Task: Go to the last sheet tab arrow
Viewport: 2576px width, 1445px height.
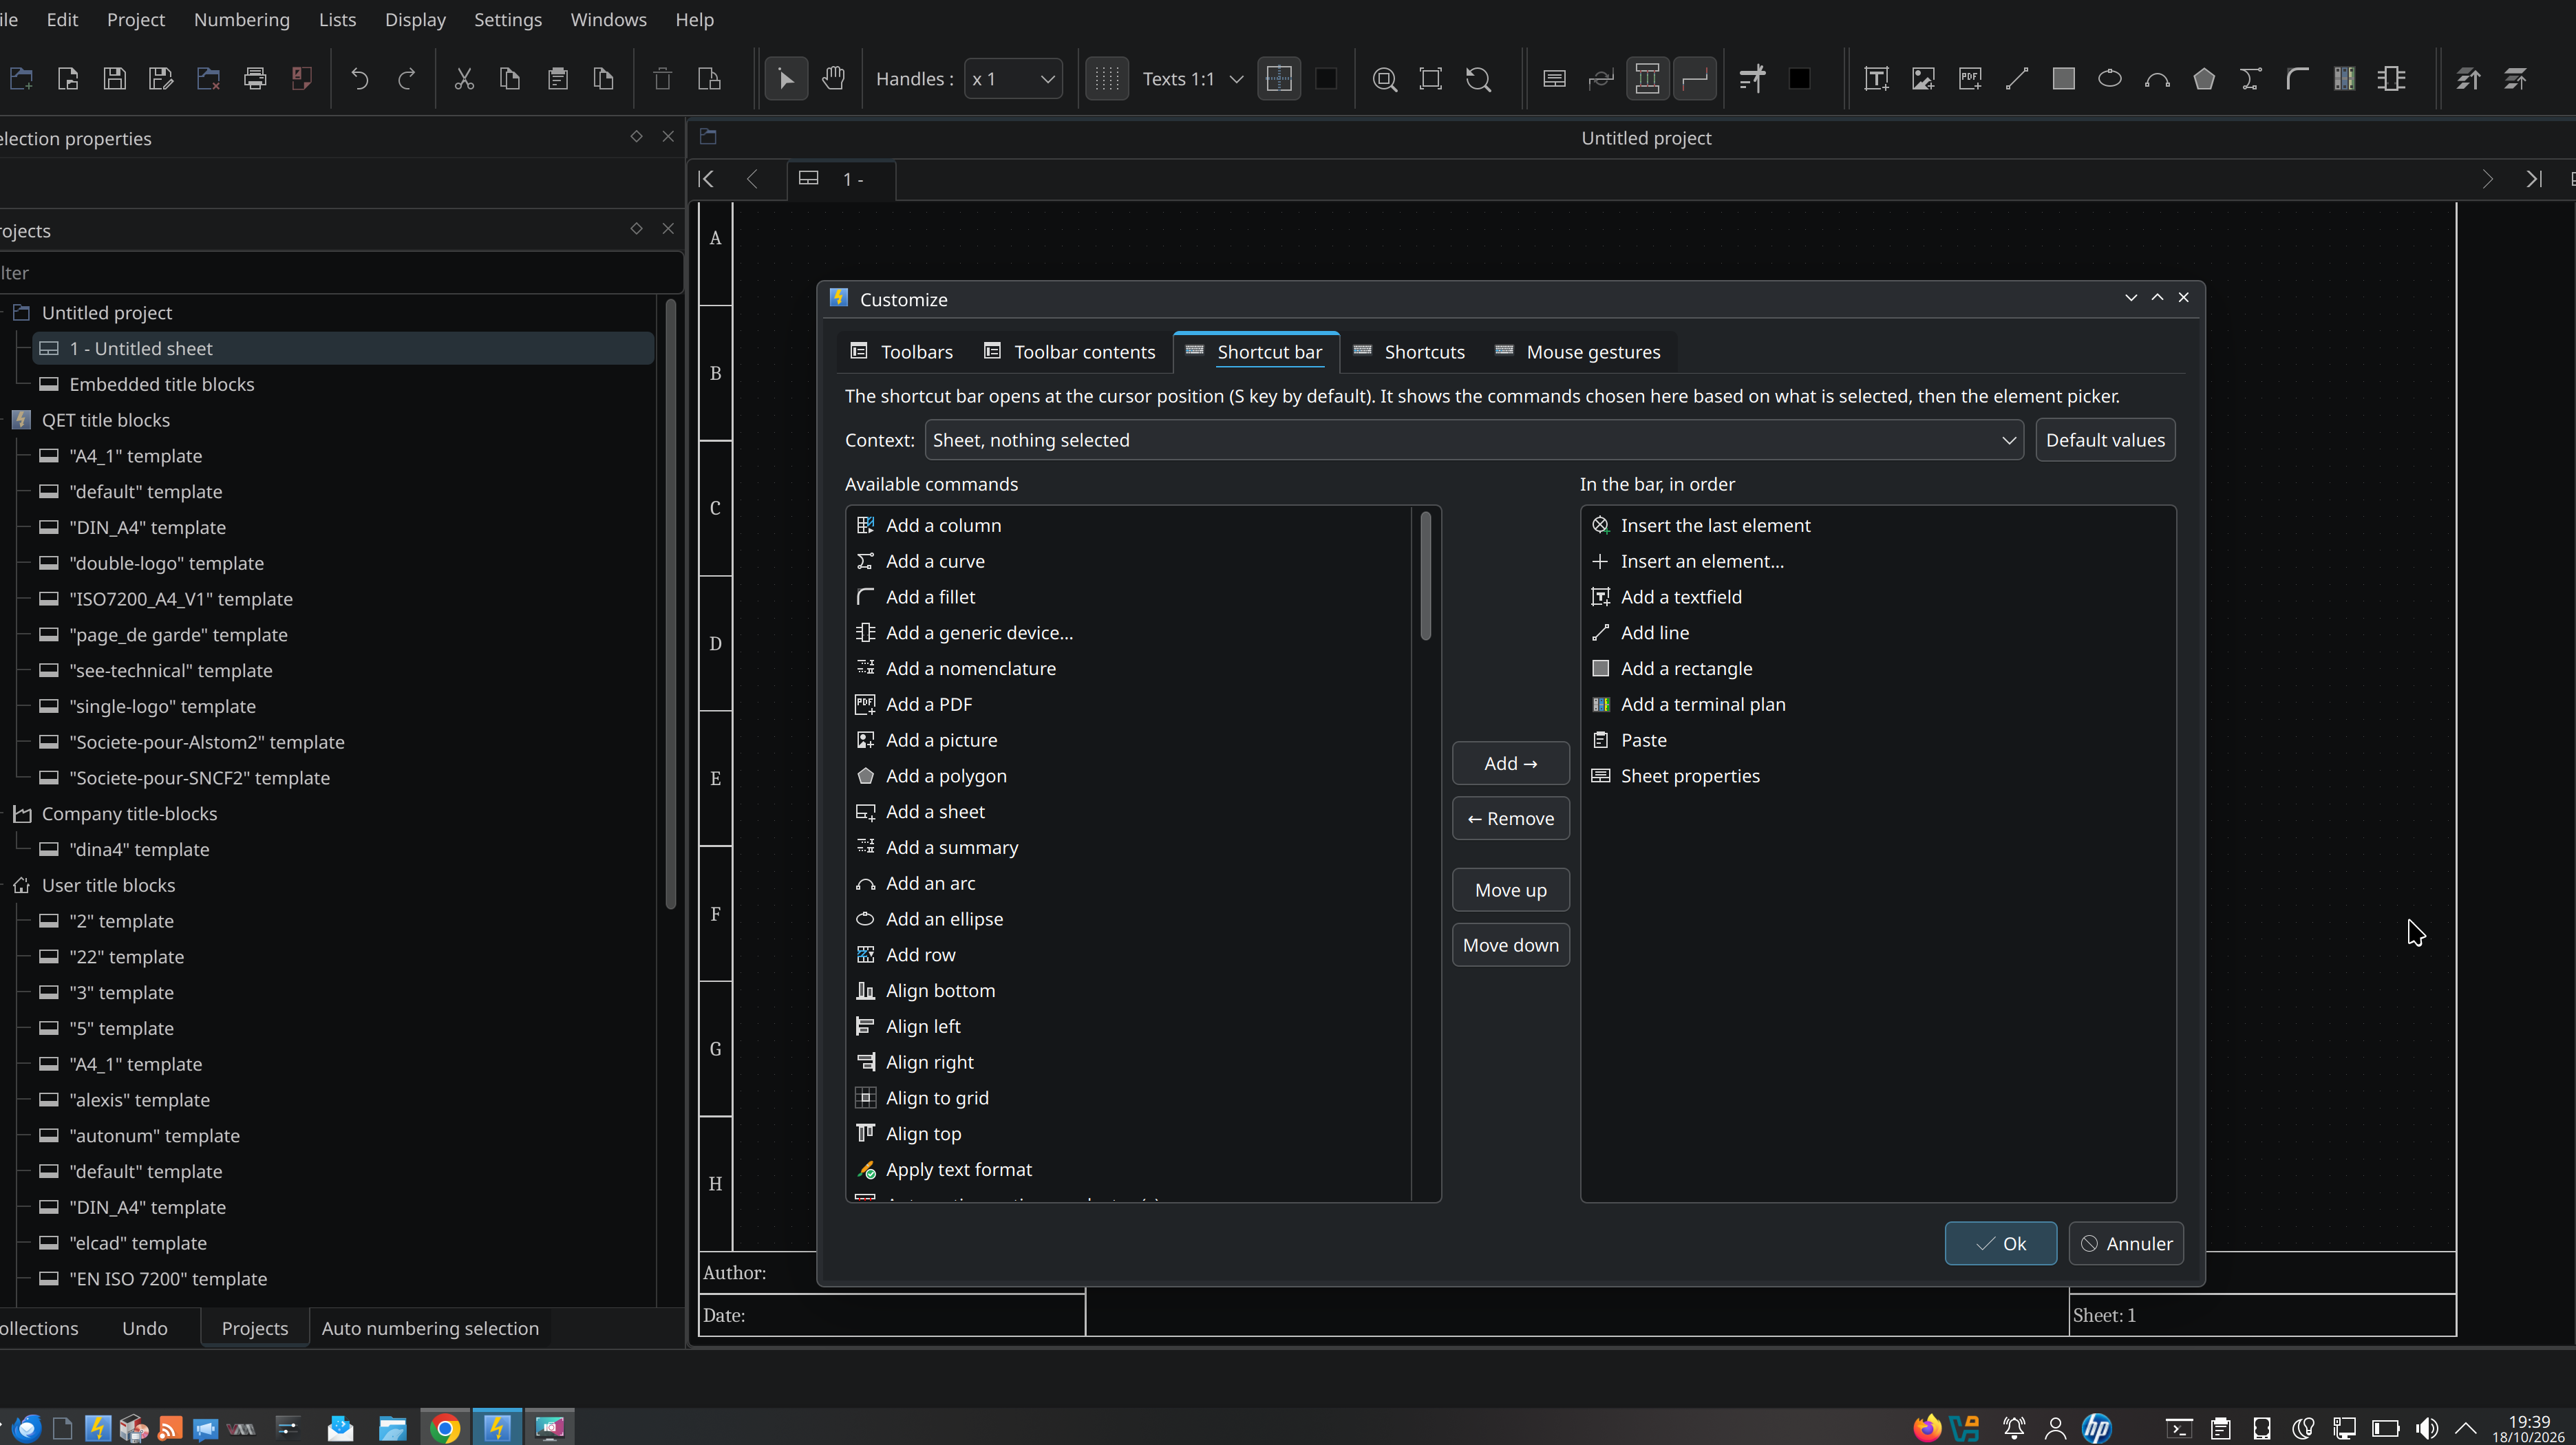Action: (2533, 179)
